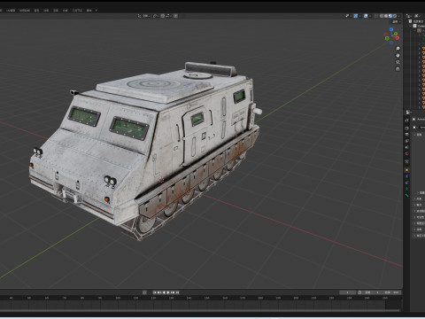Open the red World properties tab
The image size is (425, 319).
(x=406, y=153)
